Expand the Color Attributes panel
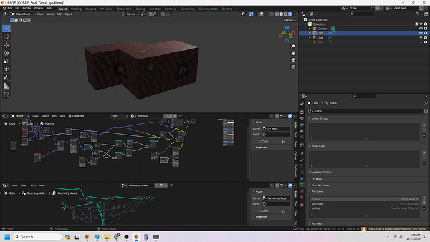 point(310,185)
